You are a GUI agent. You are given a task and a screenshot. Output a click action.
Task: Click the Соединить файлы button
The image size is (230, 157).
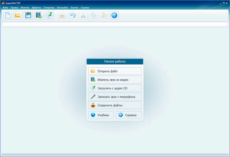coord(115,105)
